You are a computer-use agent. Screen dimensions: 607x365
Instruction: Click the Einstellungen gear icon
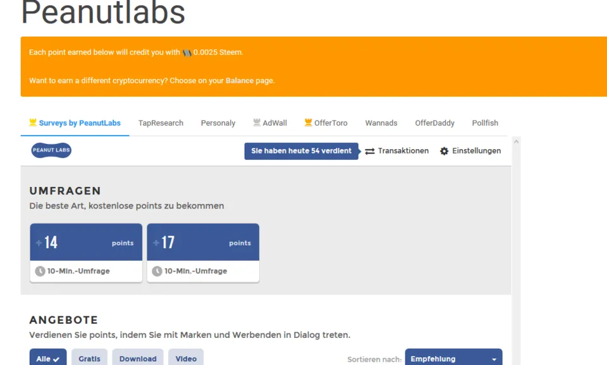click(x=444, y=151)
